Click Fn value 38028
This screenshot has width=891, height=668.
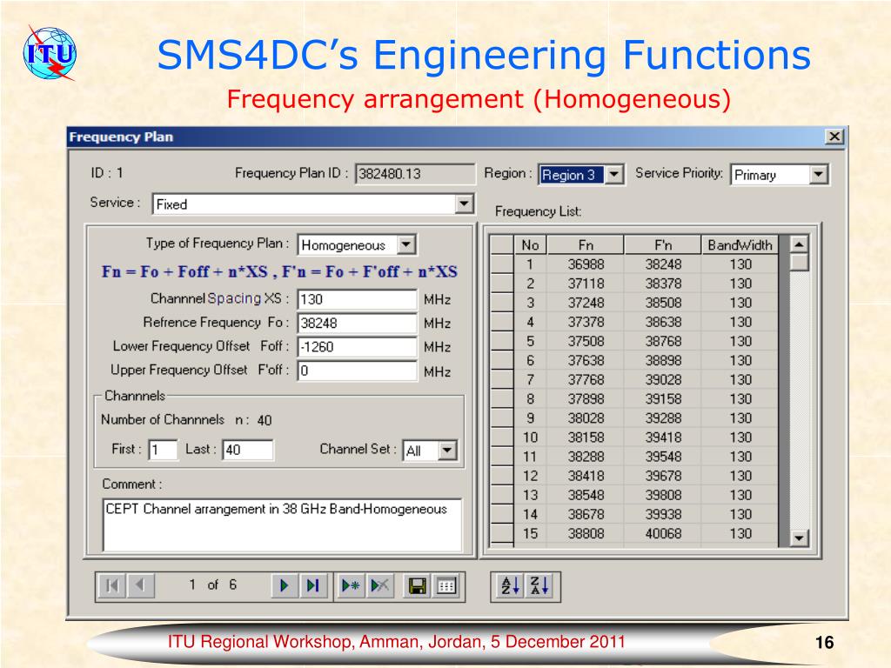[x=586, y=418]
